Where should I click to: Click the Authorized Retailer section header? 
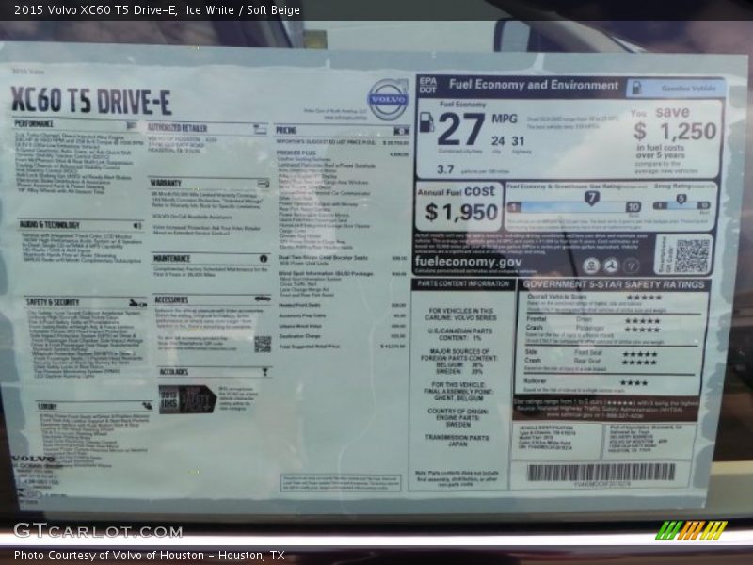[x=177, y=128]
